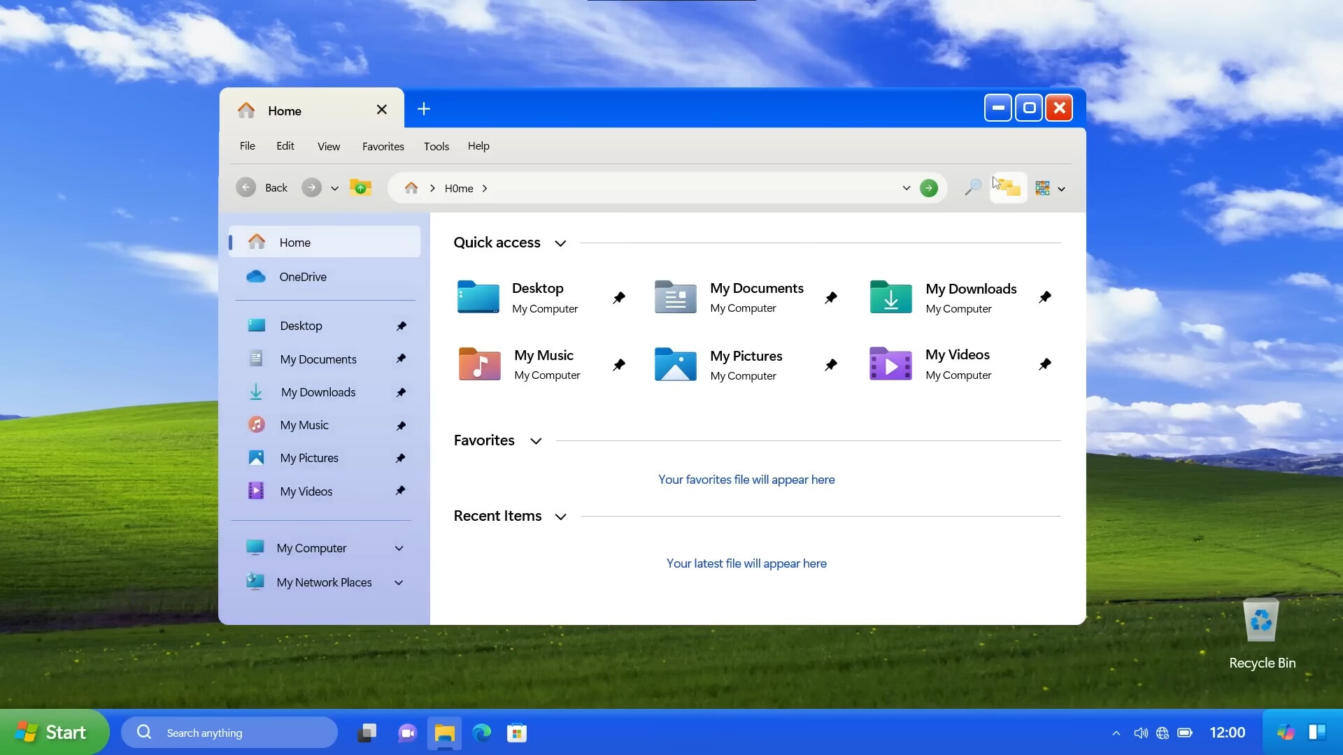1343x755 pixels.
Task: Click the Start button
Action: (x=54, y=732)
